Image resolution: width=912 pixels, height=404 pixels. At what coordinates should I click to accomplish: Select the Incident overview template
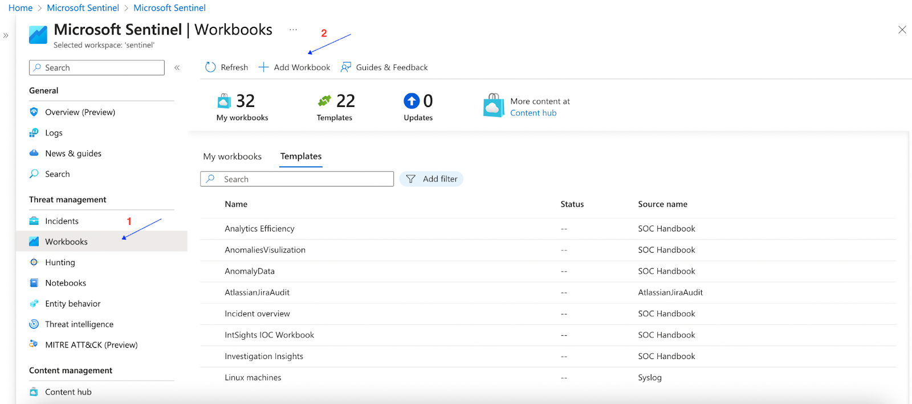pos(256,314)
